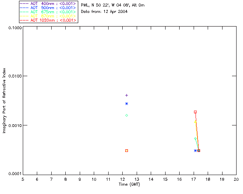Click the x-axis tick label 19
The image size is (243, 194).
222,179
